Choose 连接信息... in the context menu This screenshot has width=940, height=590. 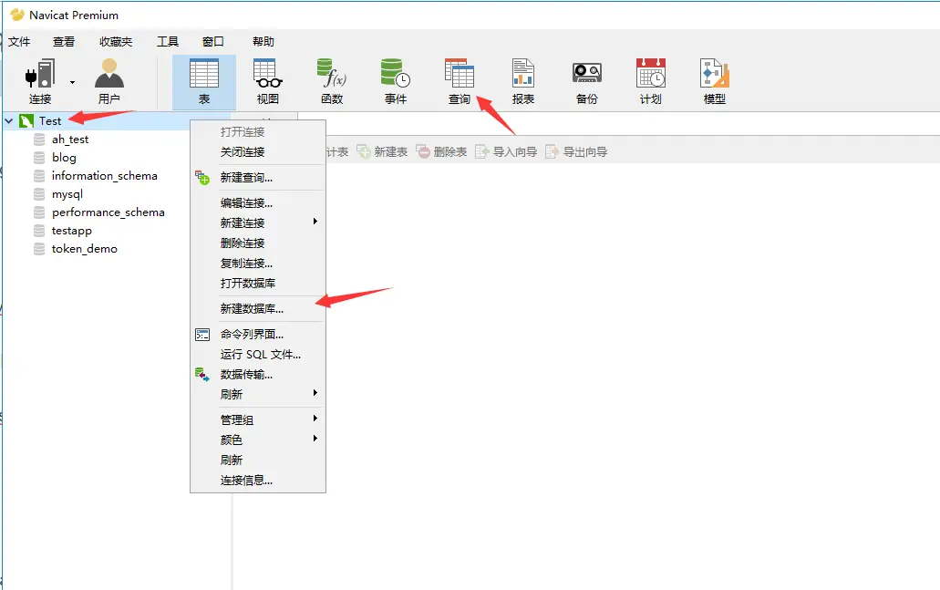click(x=258, y=481)
